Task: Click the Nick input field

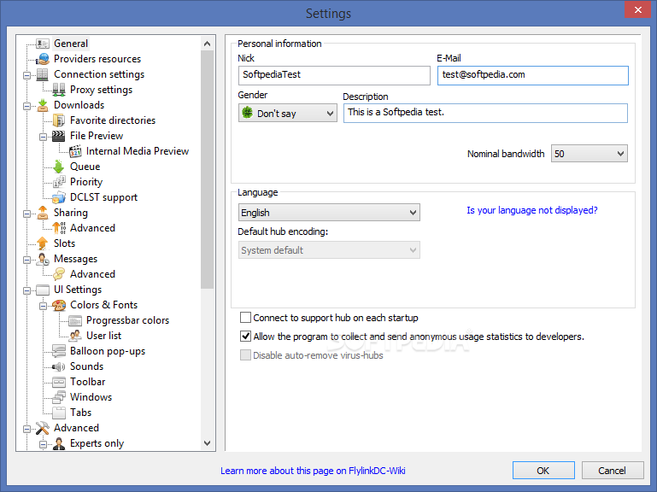Action: [x=334, y=75]
